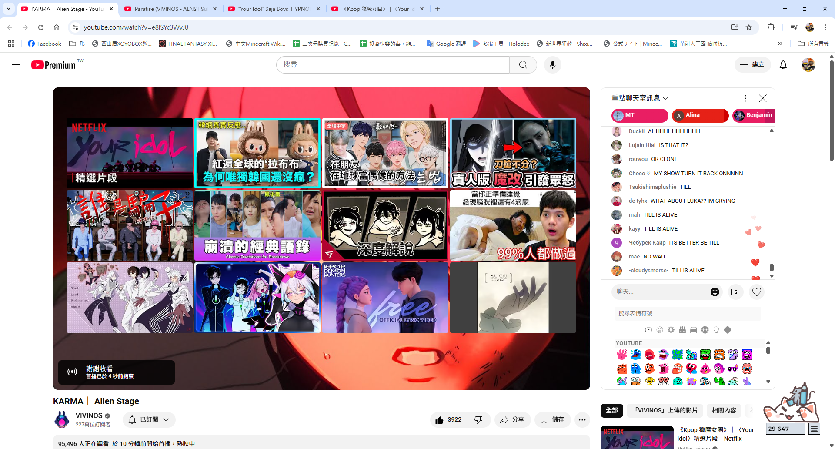Select YouTube emoji category icon
Viewport: 835px width, 449px height.
(x=648, y=330)
